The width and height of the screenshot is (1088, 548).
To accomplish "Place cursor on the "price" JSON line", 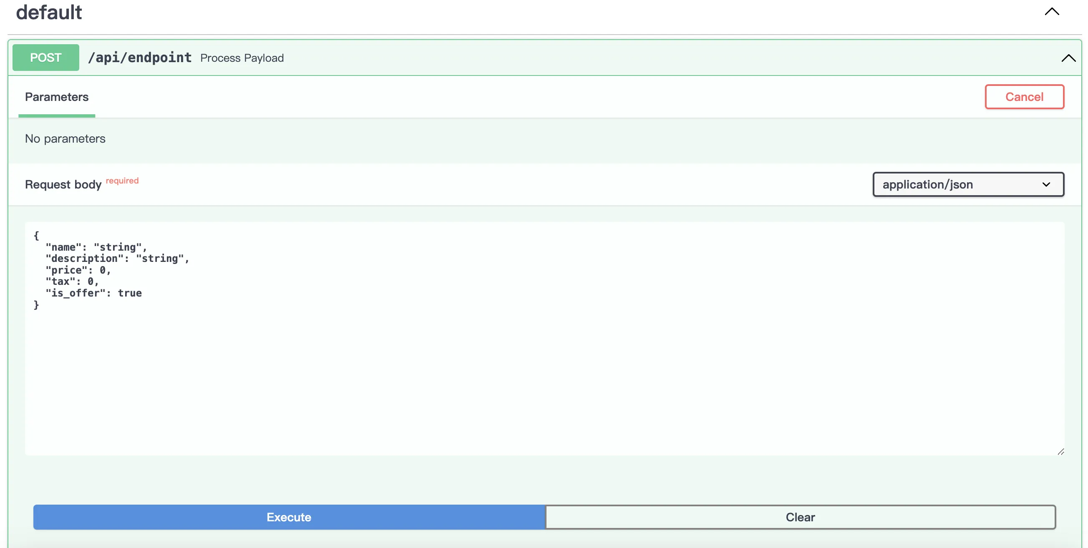I will point(78,270).
